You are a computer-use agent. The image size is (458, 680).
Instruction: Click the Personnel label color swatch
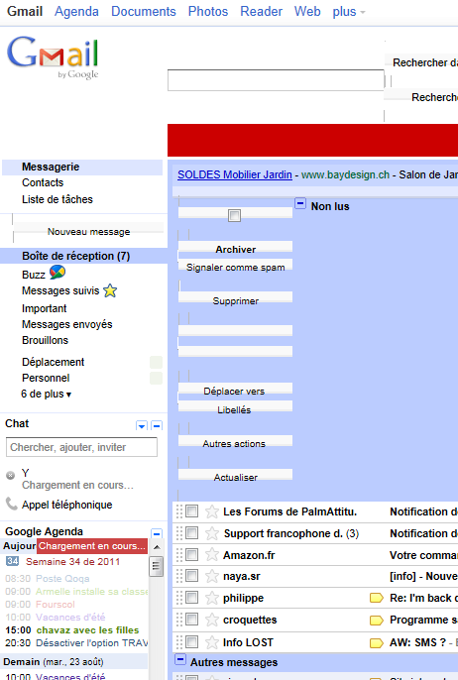click(157, 379)
